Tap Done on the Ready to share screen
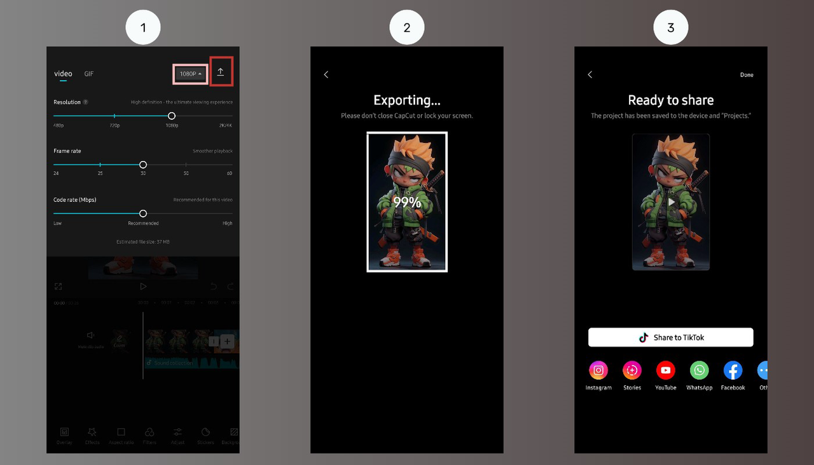 click(x=747, y=74)
